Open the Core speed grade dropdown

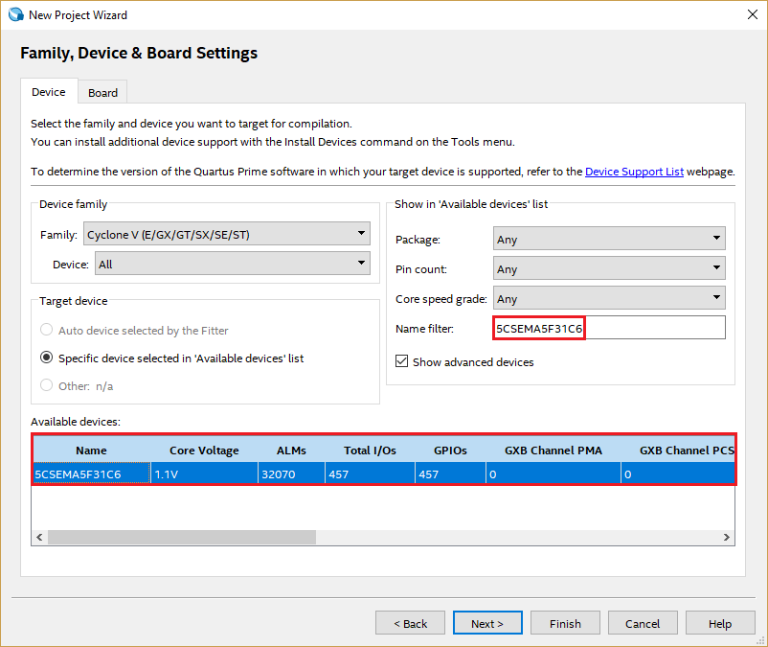(x=609, y=299)
